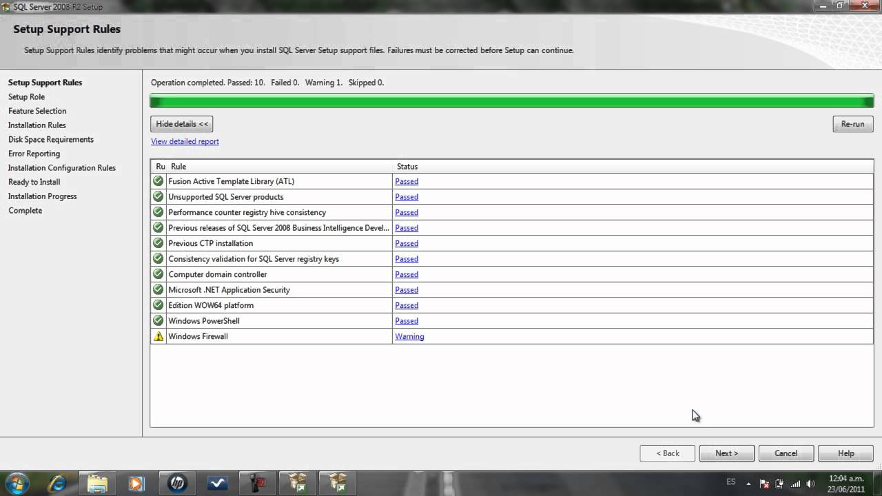Click the Windows PowerShell rule name
Viewport: 882px width, 496px height.
click(x=204, y=321)
